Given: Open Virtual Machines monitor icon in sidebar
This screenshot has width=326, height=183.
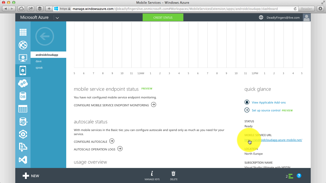Looking at the screenshot, I should [23, 58].
